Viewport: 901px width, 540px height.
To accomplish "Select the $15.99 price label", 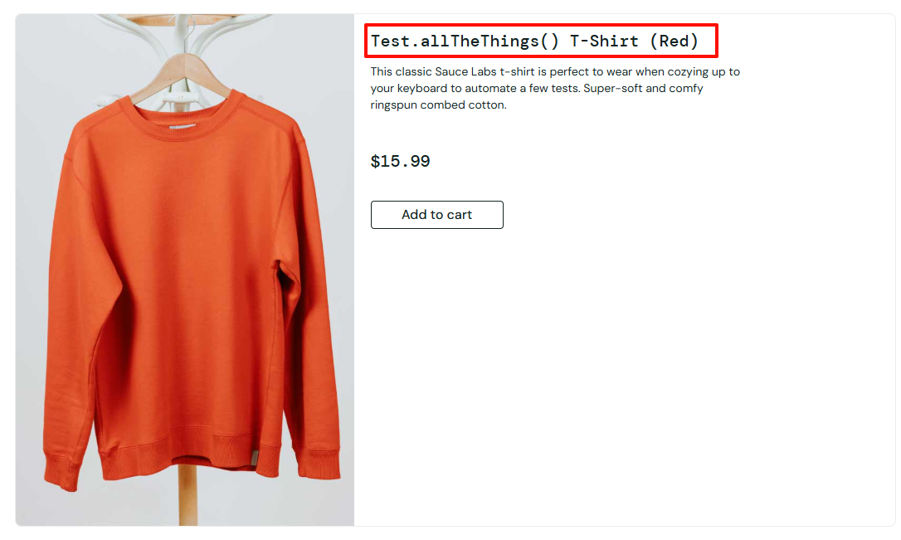I will coord(401,161).
